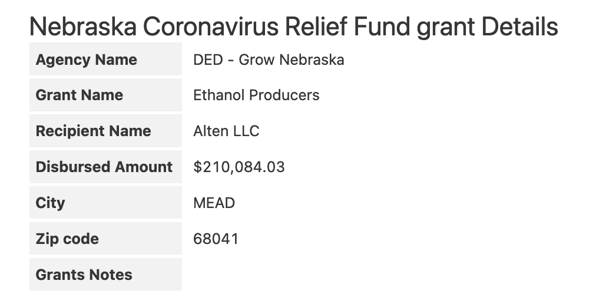Viewport: 616px width, 297px height.
Task: Select the Disbursed Amount label cell
Action: [x=104, y=167]
